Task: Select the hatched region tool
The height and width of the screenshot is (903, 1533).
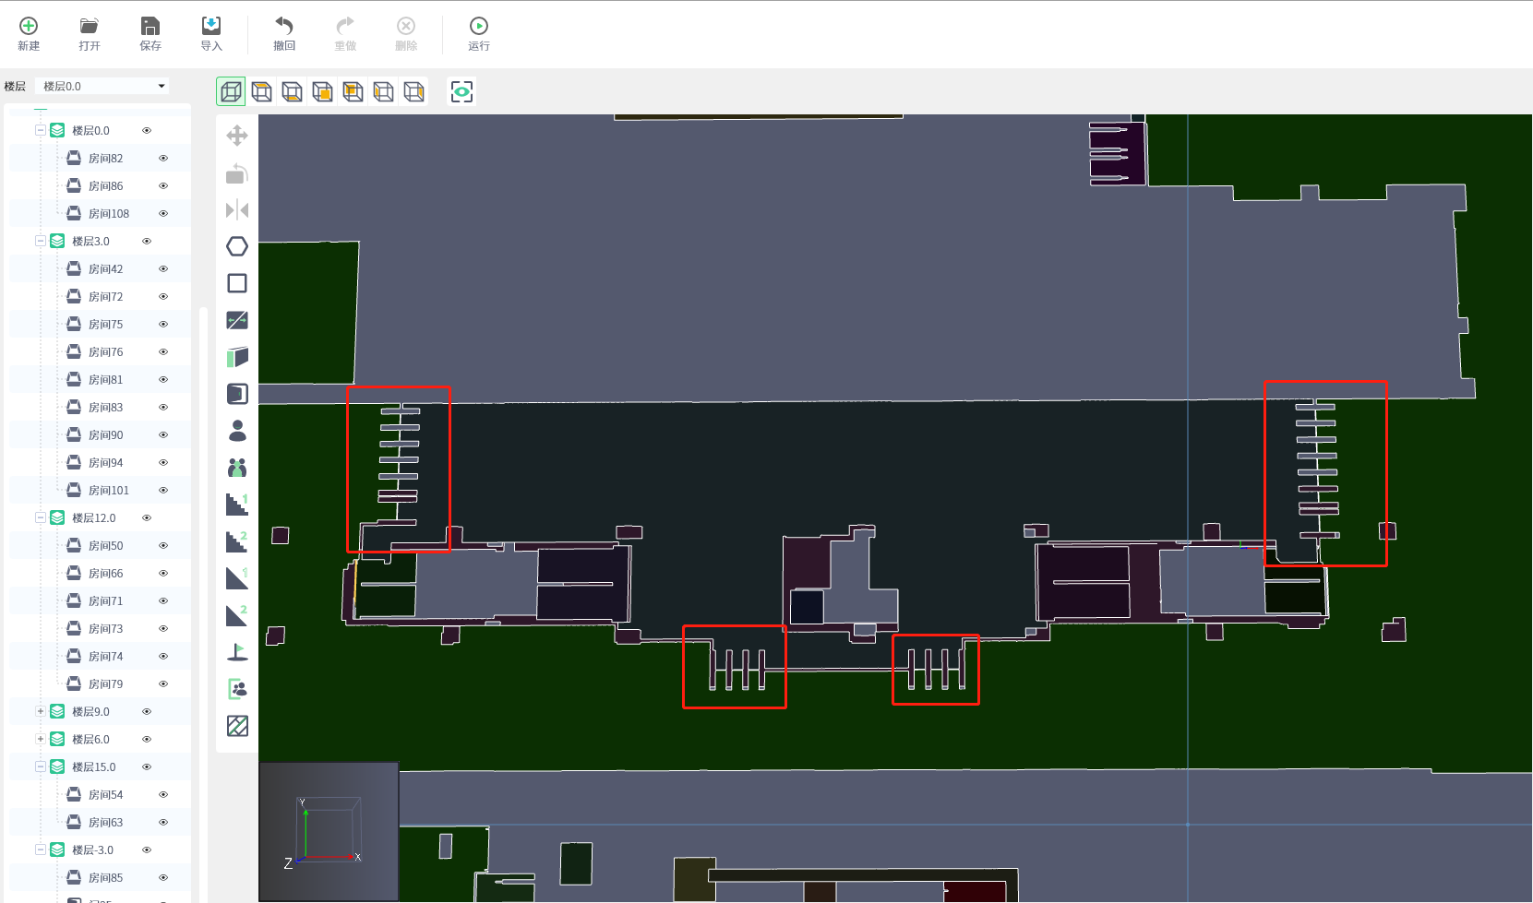Action: click(x=237, y=726)
